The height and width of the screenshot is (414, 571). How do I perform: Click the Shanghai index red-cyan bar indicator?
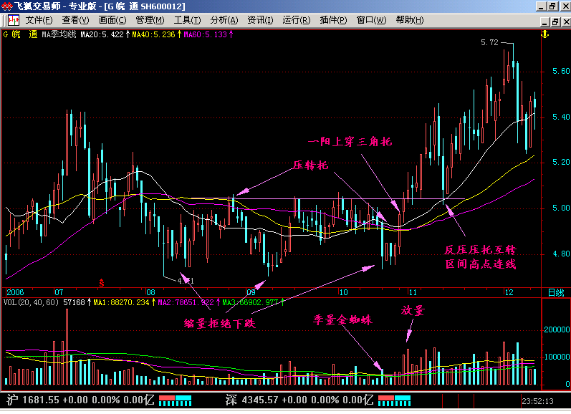175,399
